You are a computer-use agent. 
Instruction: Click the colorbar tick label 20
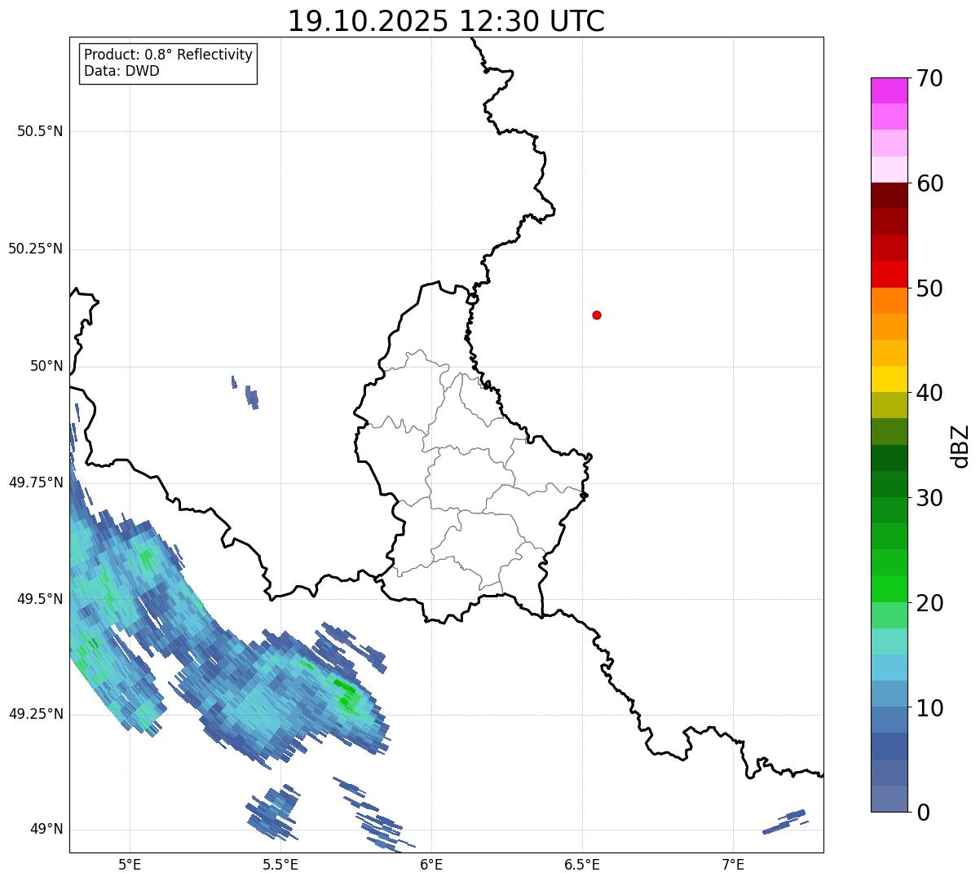pos(929,603)
